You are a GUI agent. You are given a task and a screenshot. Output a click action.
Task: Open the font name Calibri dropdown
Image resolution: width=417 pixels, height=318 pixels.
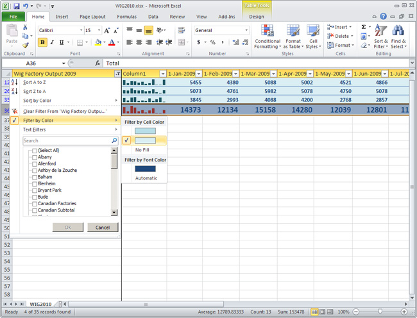tap(81, 30)
